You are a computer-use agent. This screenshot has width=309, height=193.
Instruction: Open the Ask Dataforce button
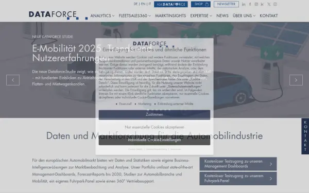pos(171,4)
